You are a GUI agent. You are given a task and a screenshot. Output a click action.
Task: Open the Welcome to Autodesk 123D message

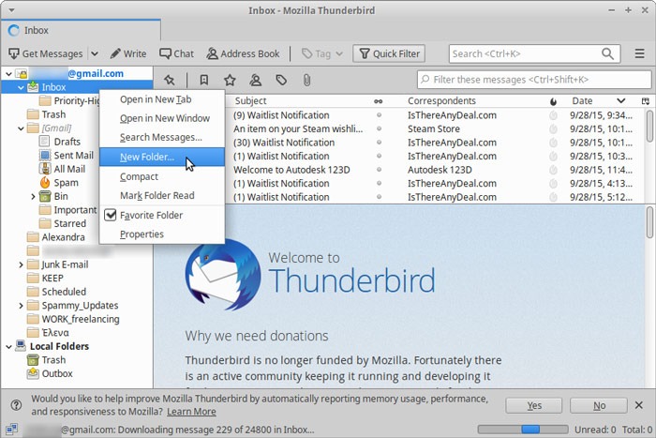(291, 170)
